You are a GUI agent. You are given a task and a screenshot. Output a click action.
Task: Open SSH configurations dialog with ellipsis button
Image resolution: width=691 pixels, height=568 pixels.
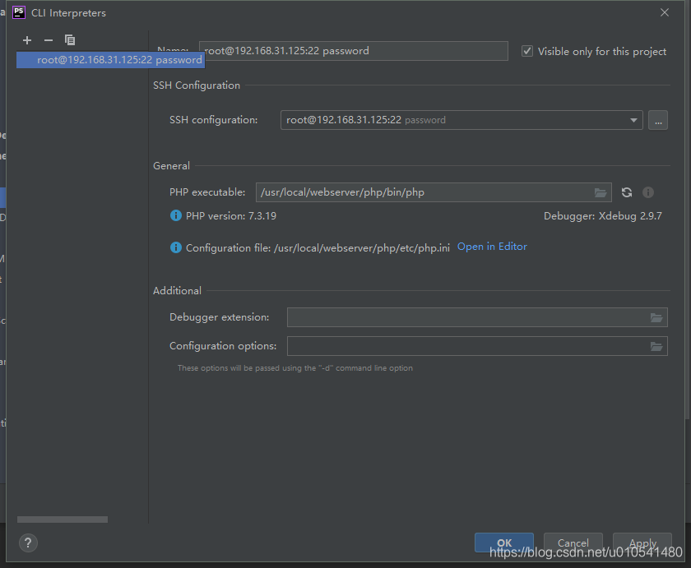tap(658, 120)
